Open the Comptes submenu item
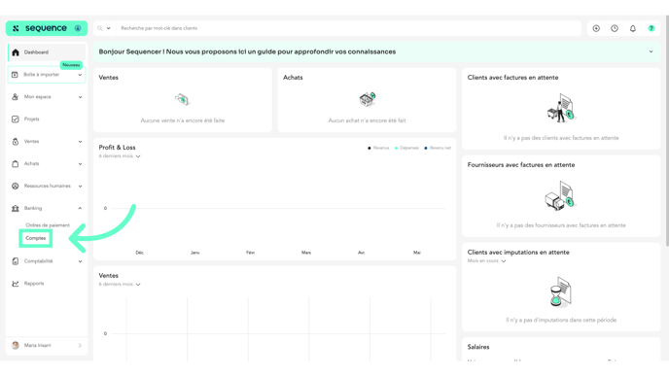The width and height of the screenshot is (669, 376). [x=36, y=238]
